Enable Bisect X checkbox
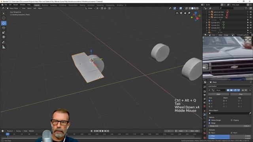Viewport: 253px width, 142px height. [x=224, y=101]
